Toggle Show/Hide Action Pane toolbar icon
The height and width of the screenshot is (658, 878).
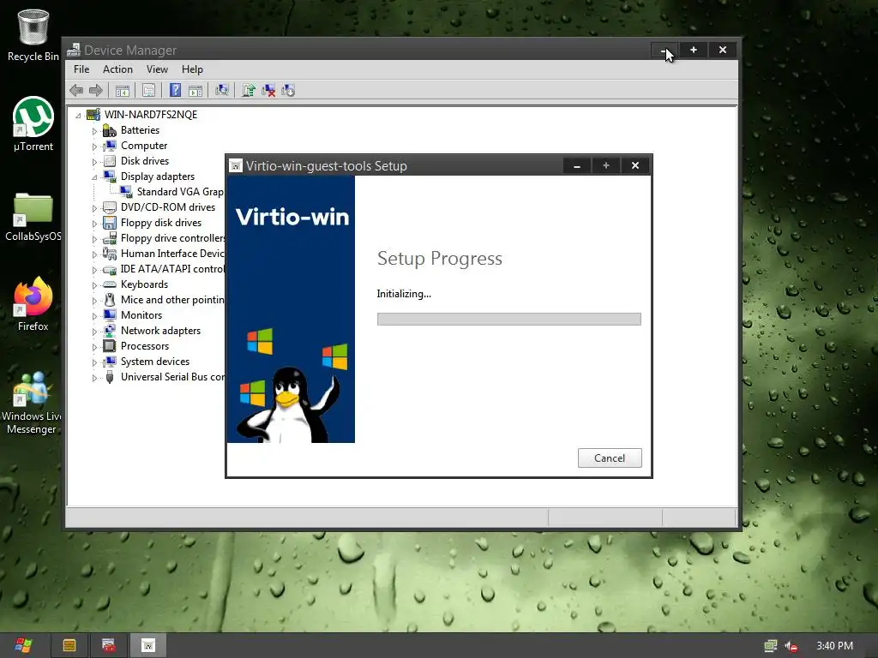[x=195, y=90]
